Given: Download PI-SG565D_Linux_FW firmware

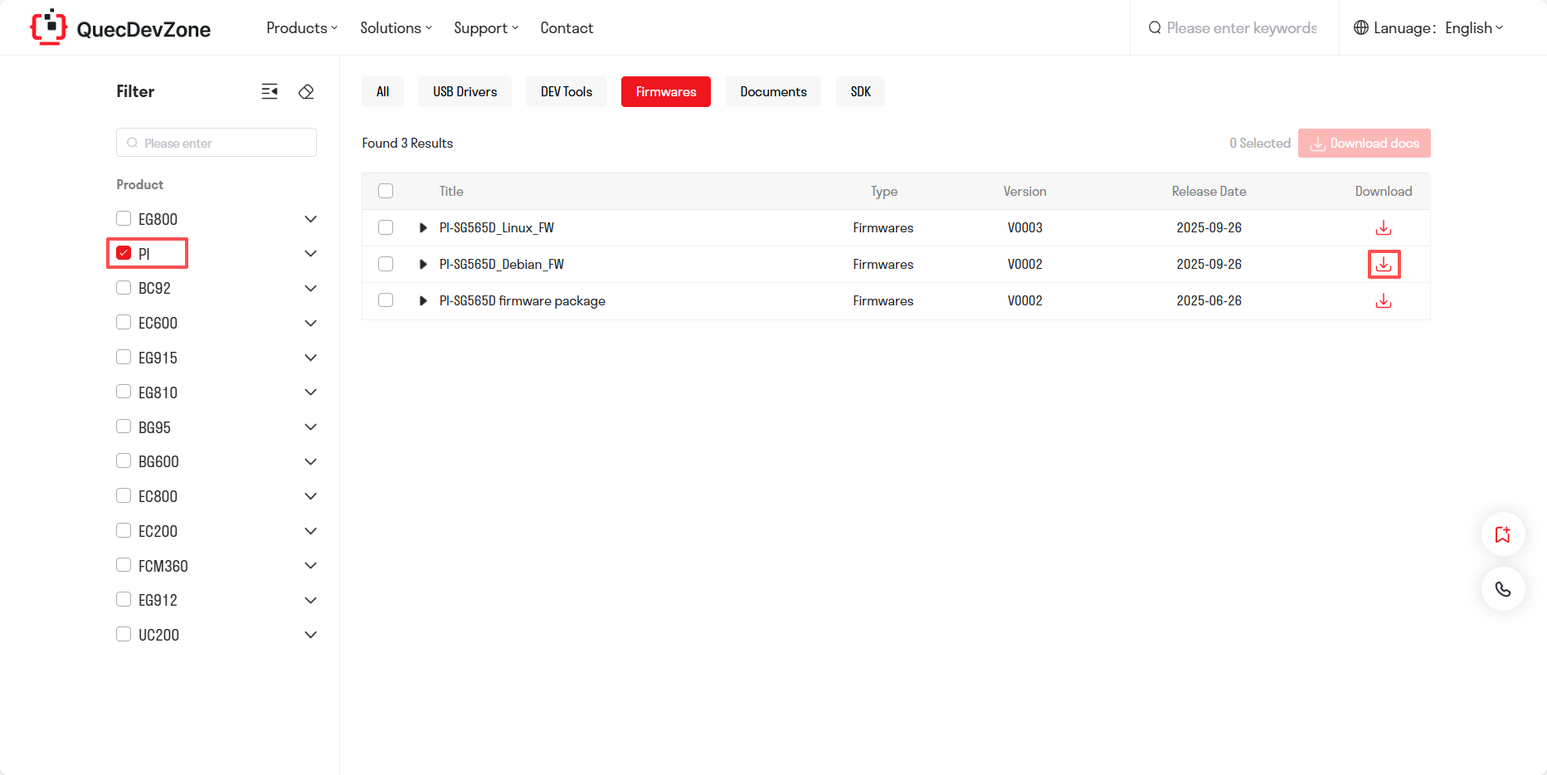Looking at the screenshot, I should coord(1383,228).
